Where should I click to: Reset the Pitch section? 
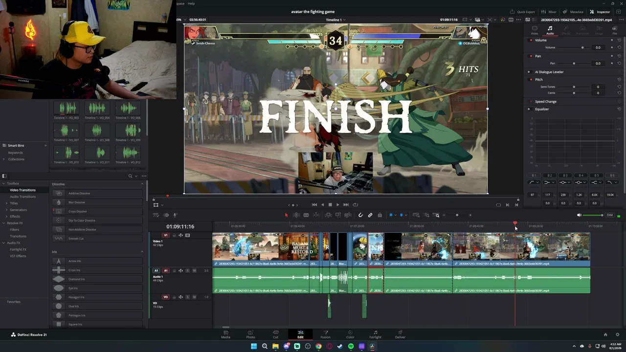click(619, 80)
